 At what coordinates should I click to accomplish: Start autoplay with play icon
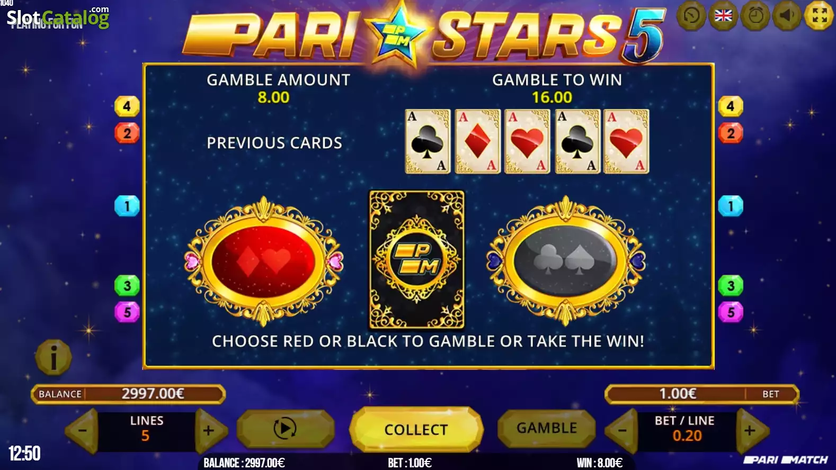pos(285,428)
